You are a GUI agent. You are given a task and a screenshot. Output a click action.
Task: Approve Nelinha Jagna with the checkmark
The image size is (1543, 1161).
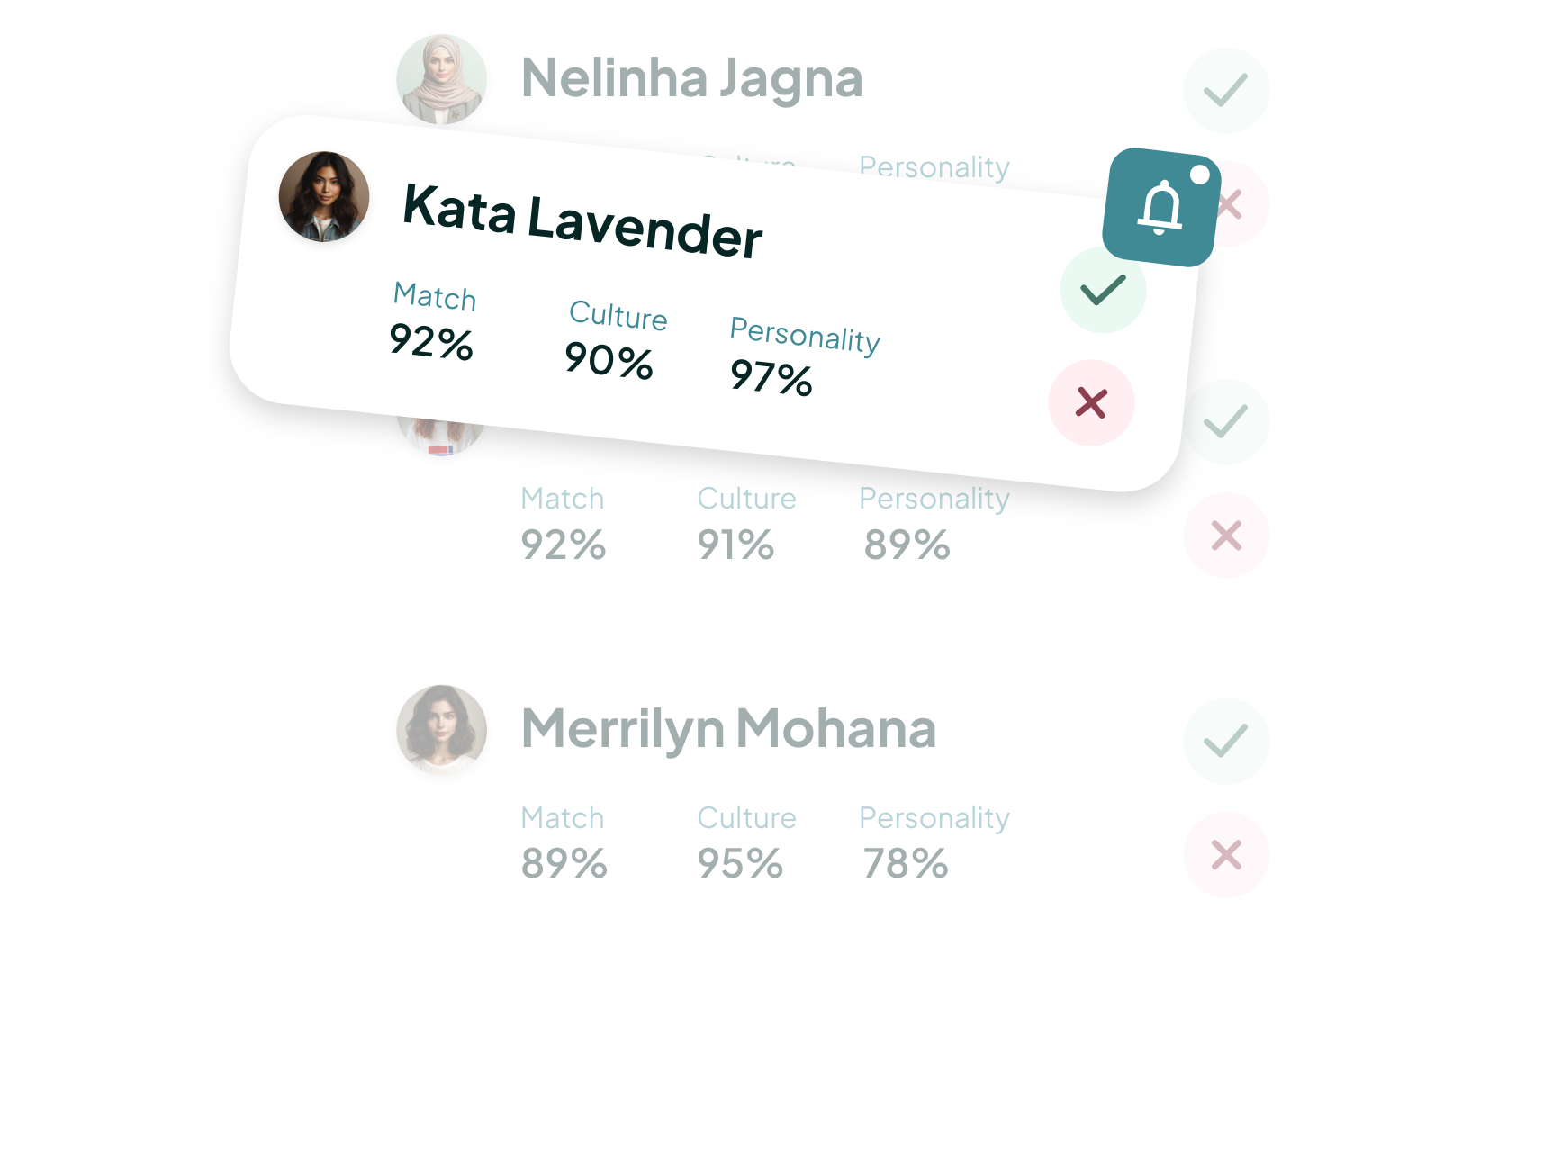coord(1225,90)
